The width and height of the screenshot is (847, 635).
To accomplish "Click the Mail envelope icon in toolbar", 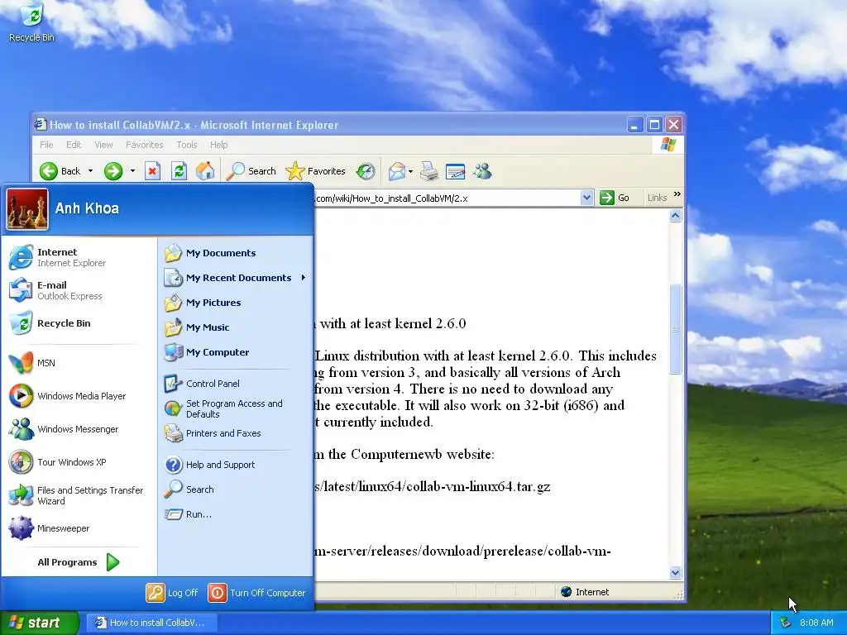I will click(396, 171).
